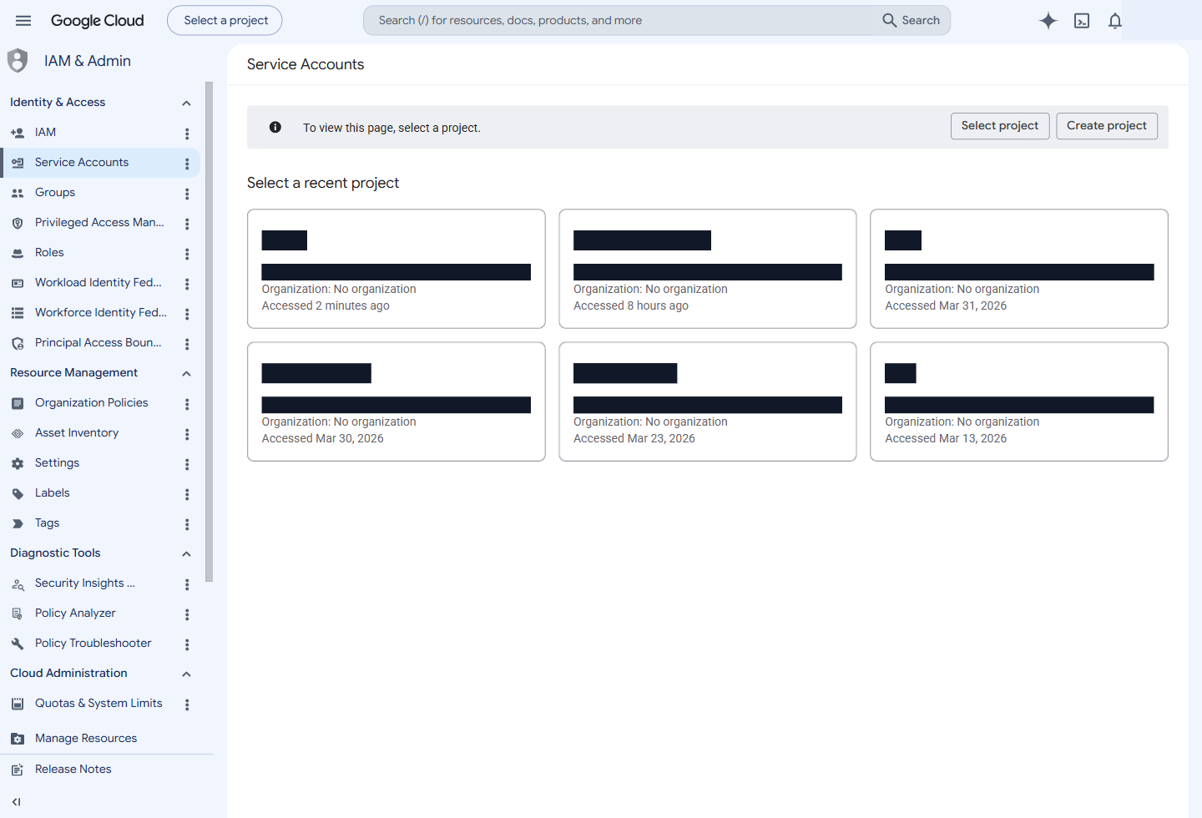Select project accessed 2 minutes ago
This screenshot has height=818, width=1202.
point(396,269)
